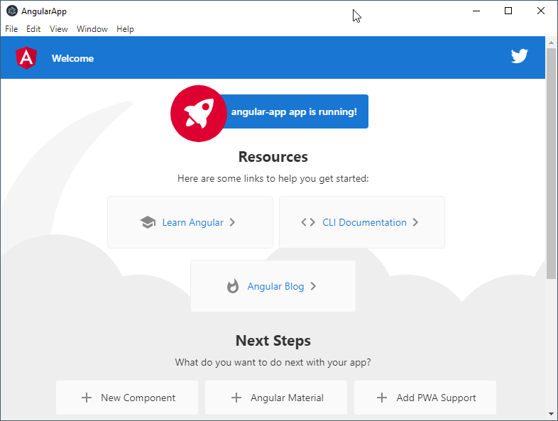Open the Help menu
558x421 pixels.
125,29
